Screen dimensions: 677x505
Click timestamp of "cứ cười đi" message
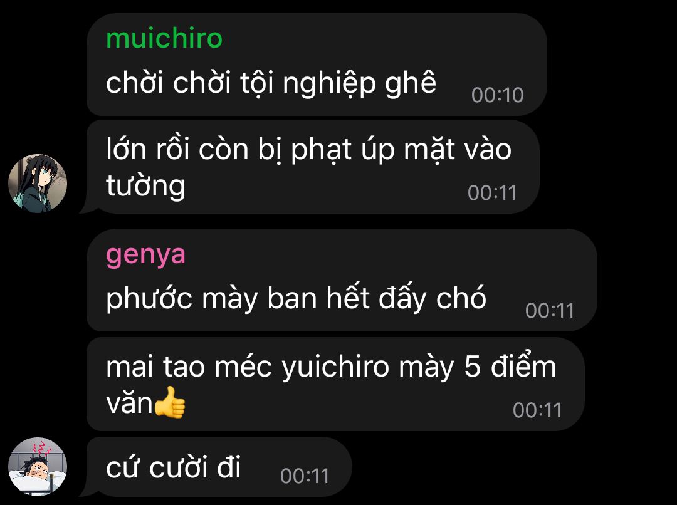coord(305,476)
